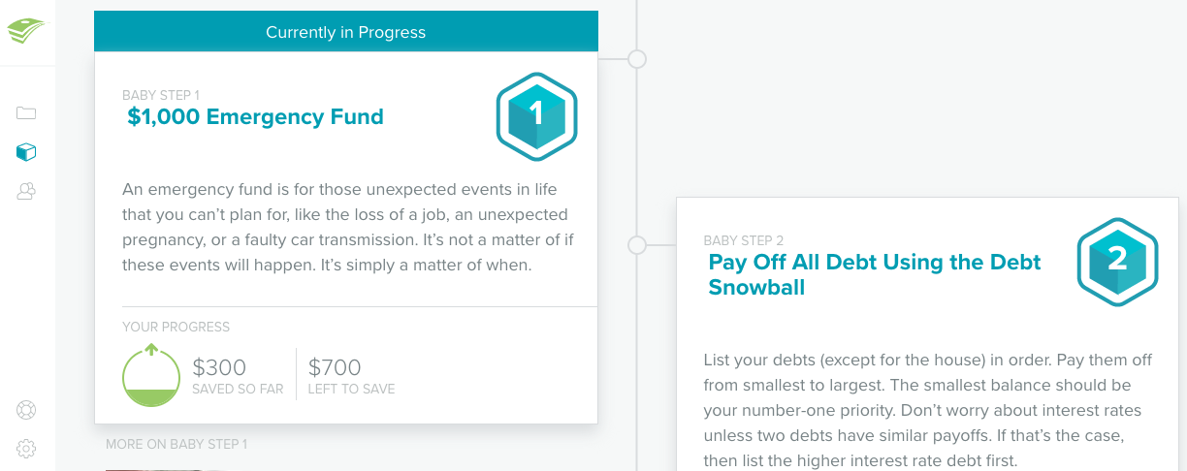
Task: Click the EveryDollar green logo icon
Action: tap(26, 31)
